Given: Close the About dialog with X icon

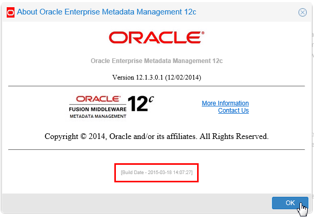Looking at the screenshot, I should 303,12.
